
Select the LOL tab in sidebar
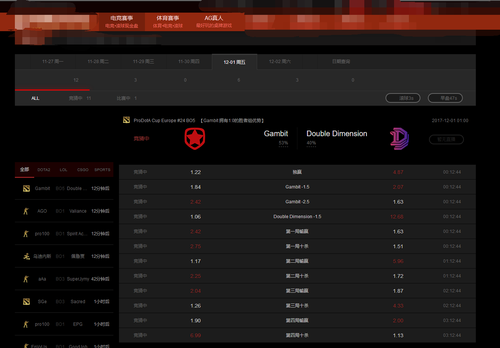64,170
